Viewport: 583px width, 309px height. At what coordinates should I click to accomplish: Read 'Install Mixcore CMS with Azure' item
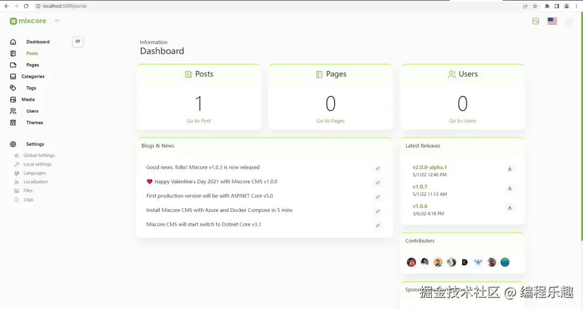(219, 210)
